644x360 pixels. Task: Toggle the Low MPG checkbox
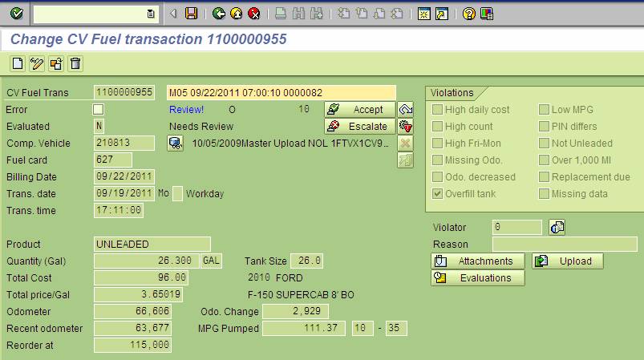pos(544,110)
